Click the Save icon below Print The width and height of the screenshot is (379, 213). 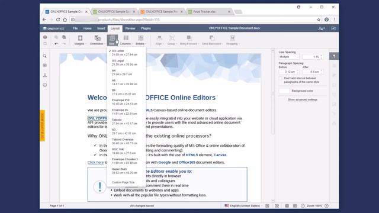(45, 43)
